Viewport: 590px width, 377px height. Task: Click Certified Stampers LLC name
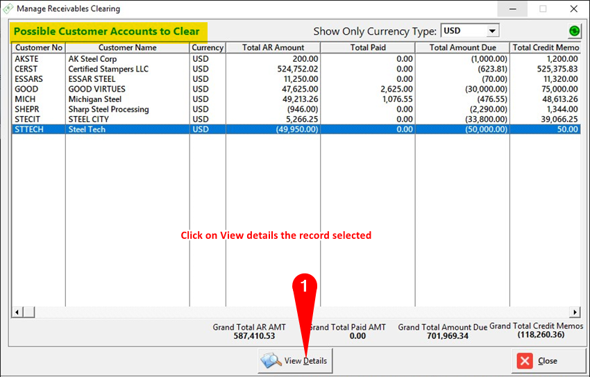coord(108,69)
